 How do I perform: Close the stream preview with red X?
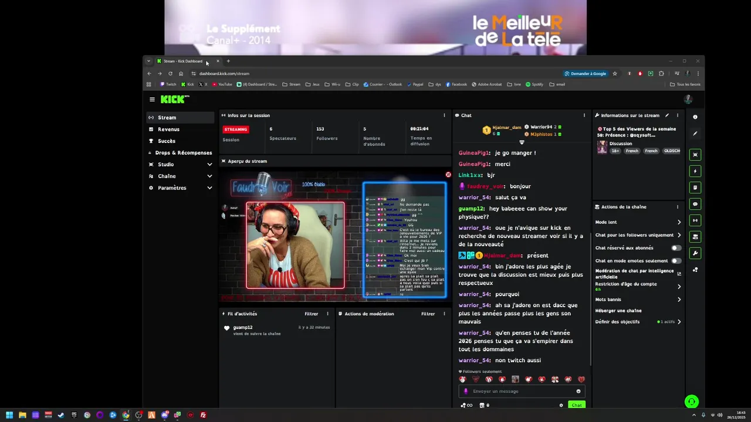pos(448,175)
